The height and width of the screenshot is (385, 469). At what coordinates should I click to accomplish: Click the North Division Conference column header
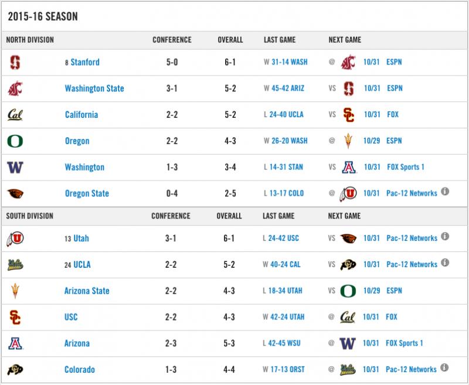click(x=172, y=40)
